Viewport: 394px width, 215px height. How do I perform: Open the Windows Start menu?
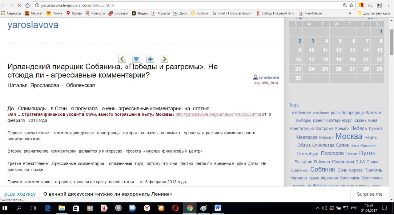pos(5,208)
